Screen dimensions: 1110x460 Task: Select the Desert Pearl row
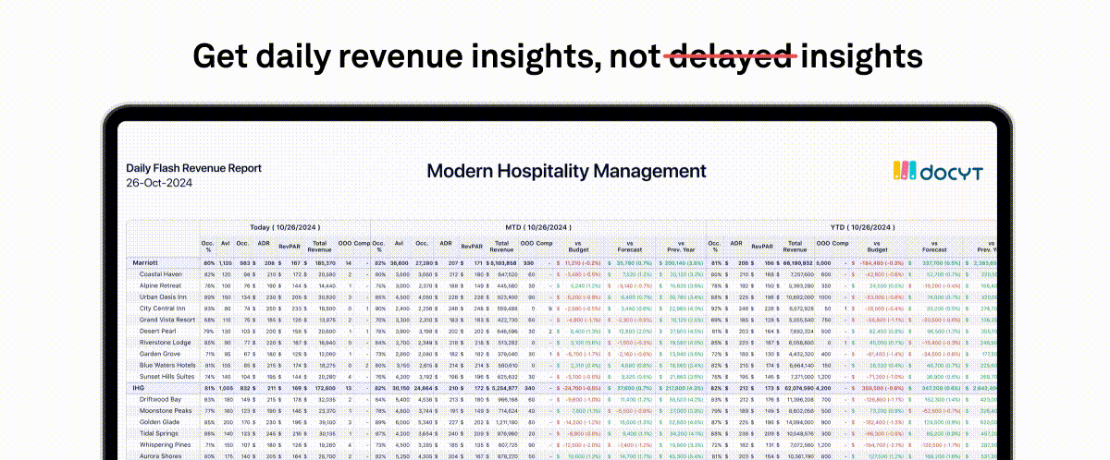[561, 330]
